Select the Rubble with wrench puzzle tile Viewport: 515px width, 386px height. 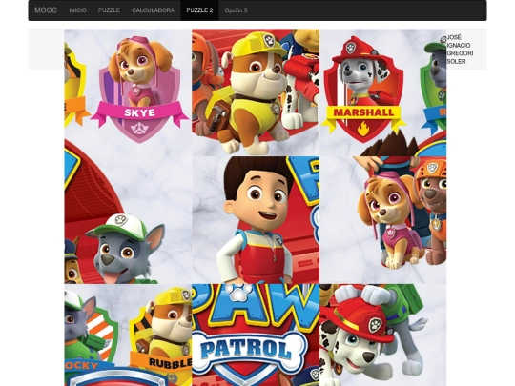[x=256, y=92]
